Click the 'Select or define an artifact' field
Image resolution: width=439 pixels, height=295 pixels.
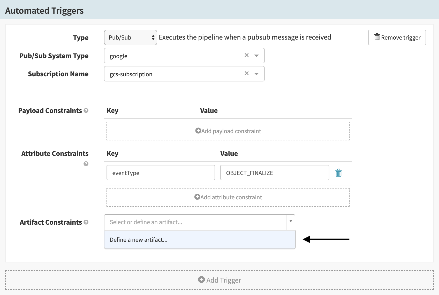click(195, 222)
